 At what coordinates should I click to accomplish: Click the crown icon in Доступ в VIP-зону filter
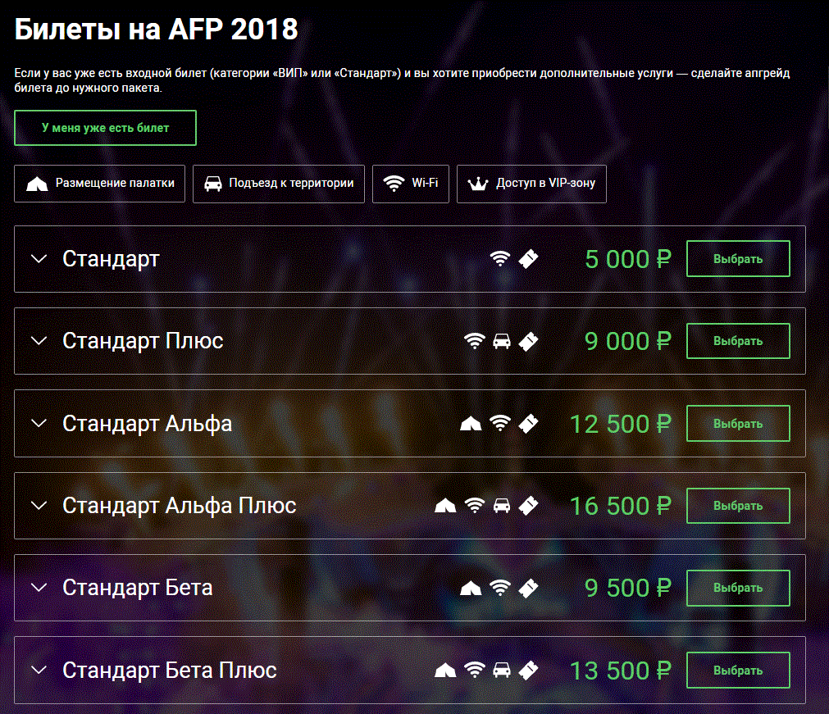(478, 184)
